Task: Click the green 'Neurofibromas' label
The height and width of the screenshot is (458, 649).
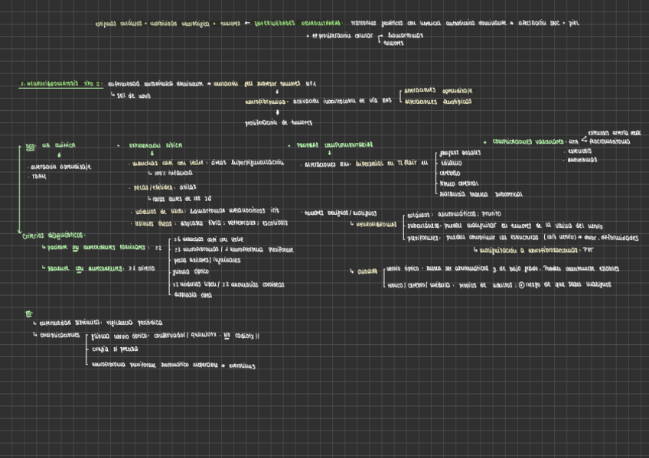Action: 376,225
